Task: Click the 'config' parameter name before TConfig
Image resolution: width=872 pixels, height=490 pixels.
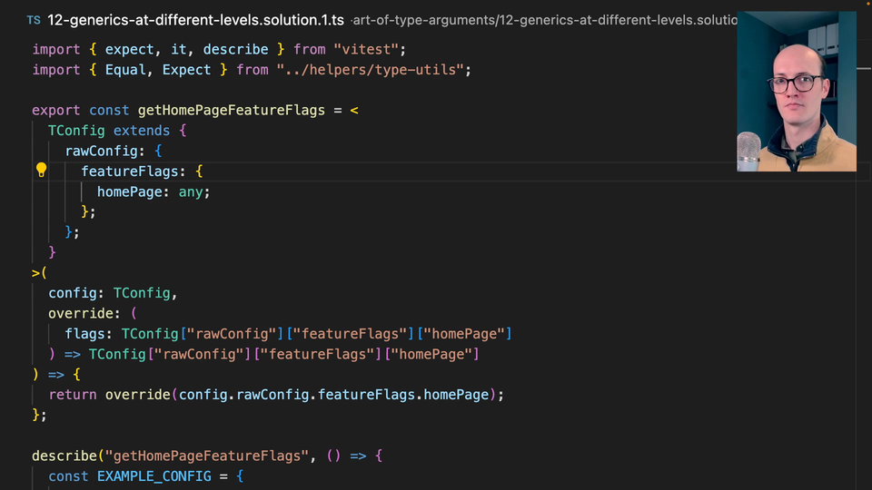Action: tap(75, 293)
